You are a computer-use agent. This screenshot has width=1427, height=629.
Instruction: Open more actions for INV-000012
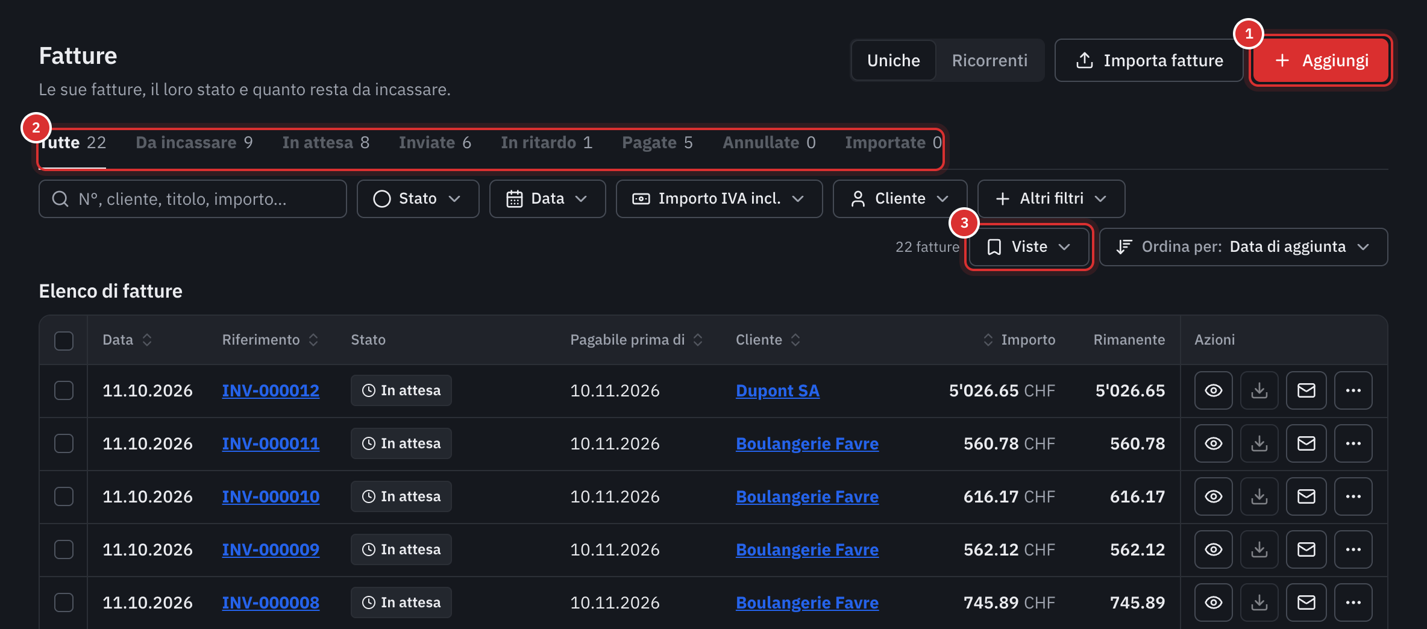coord(1353,390)
